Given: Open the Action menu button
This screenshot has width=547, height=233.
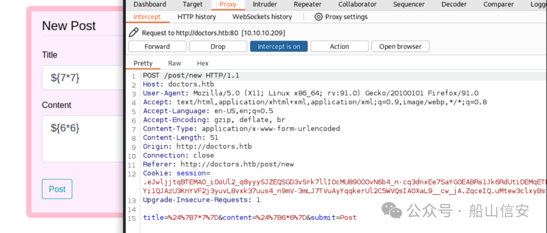Looking at the screenshot, I should coord(339,46).
